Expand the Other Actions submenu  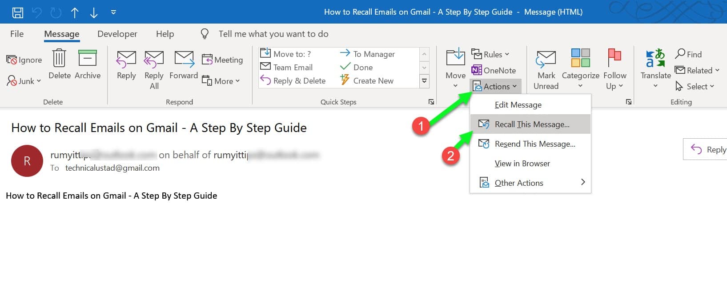click(530, 183)
